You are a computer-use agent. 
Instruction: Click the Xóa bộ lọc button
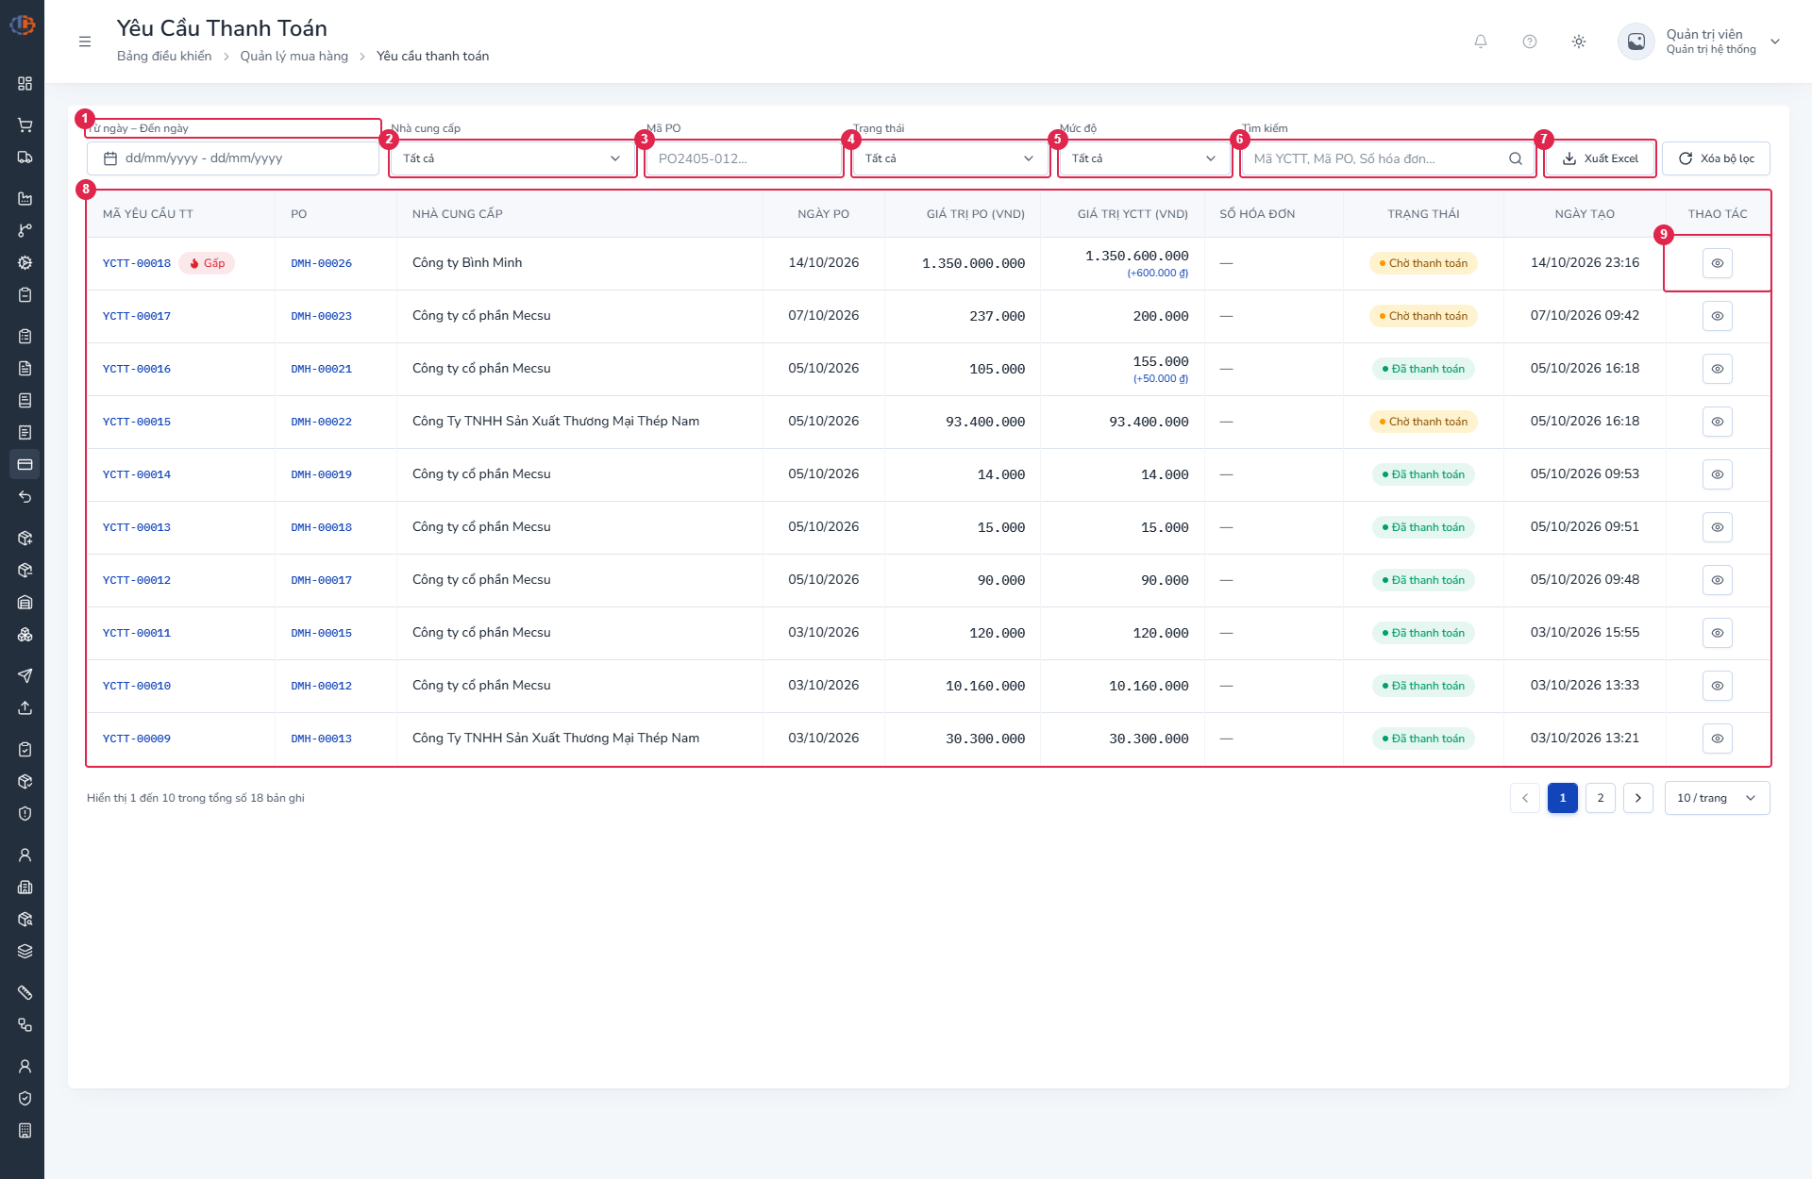click(1716, 158)
